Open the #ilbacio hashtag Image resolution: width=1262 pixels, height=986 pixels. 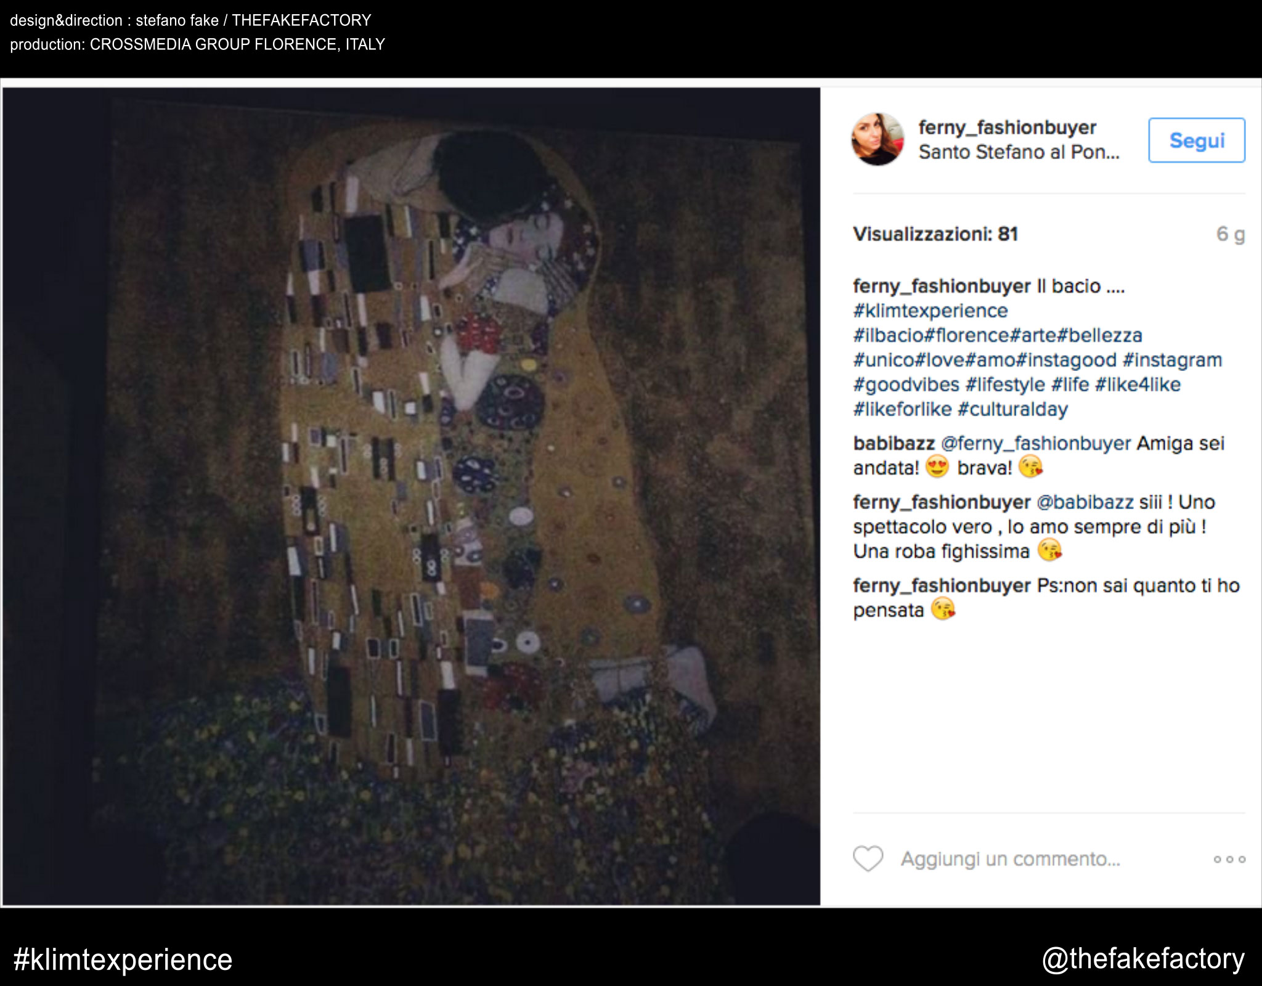(x=888, y=335)
